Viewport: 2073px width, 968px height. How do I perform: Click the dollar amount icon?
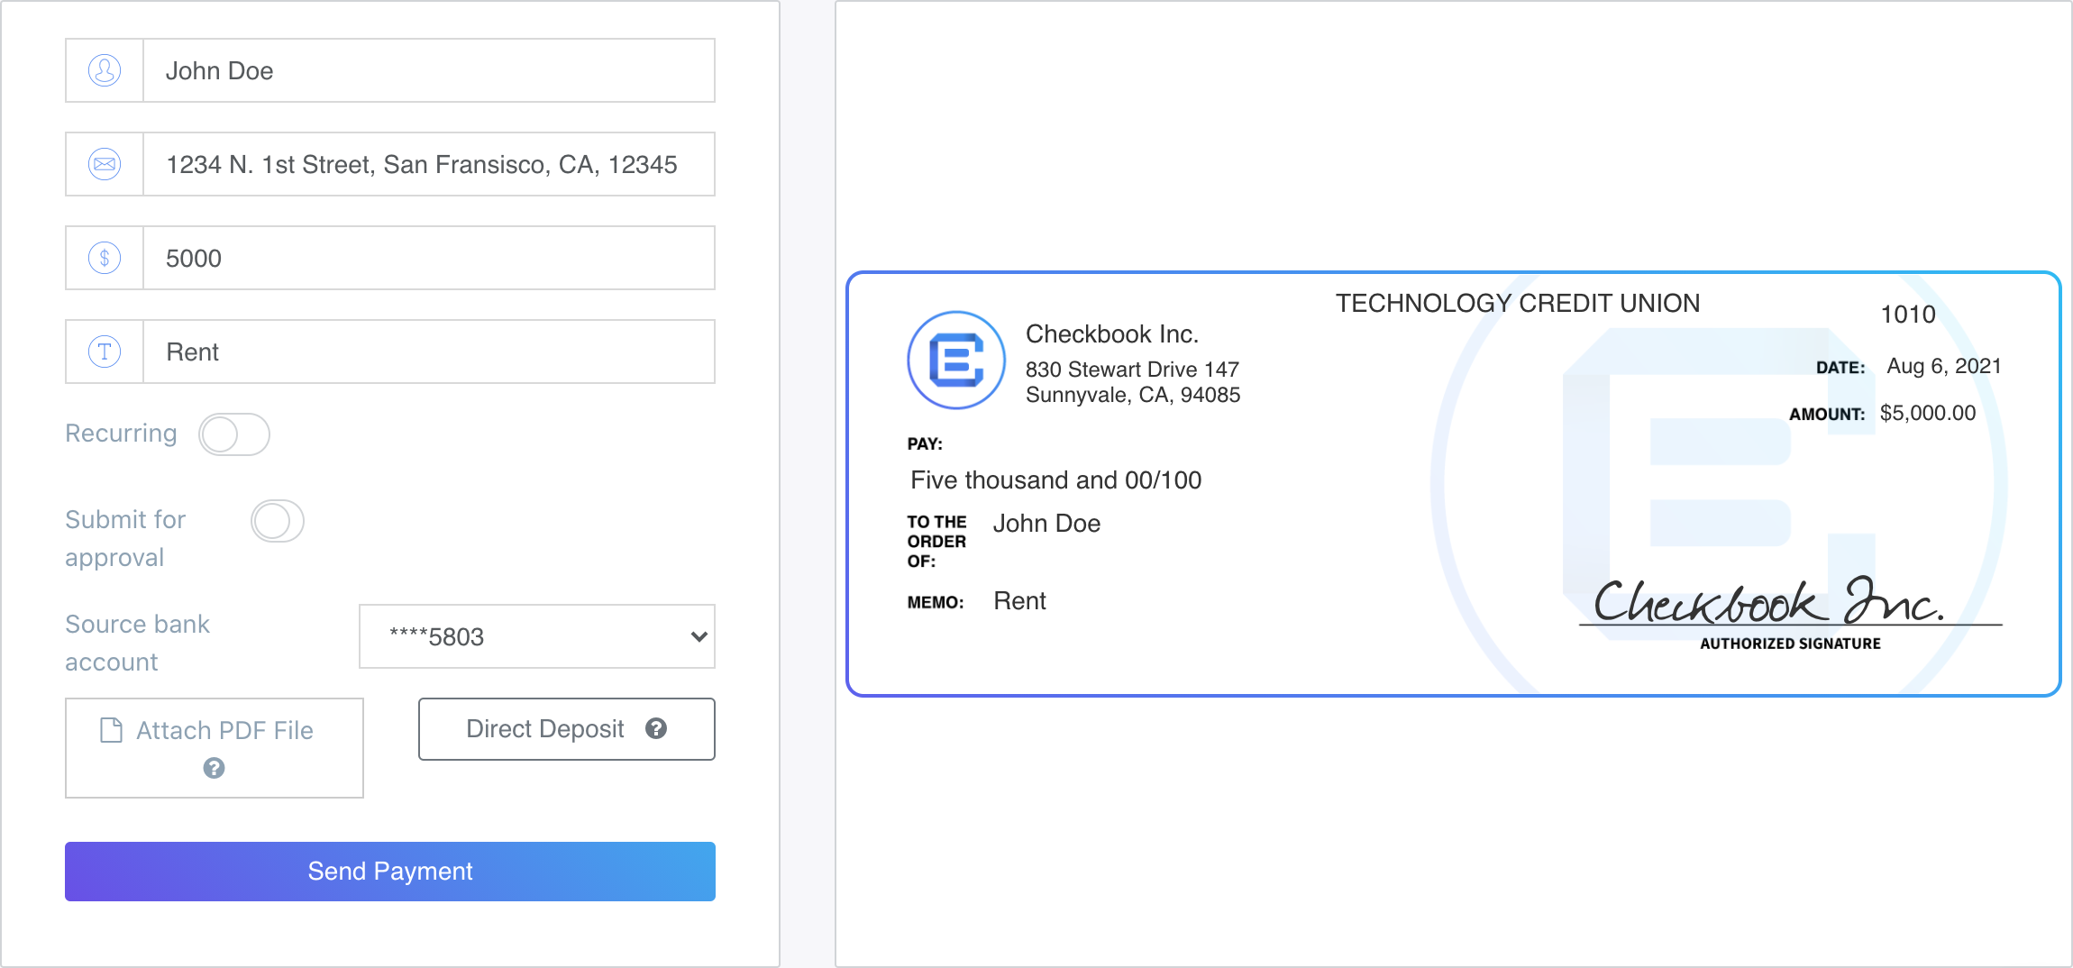(105, 258)
